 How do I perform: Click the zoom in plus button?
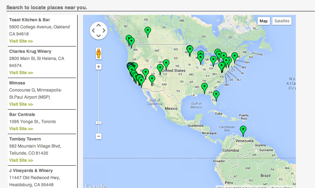(99, 67)
